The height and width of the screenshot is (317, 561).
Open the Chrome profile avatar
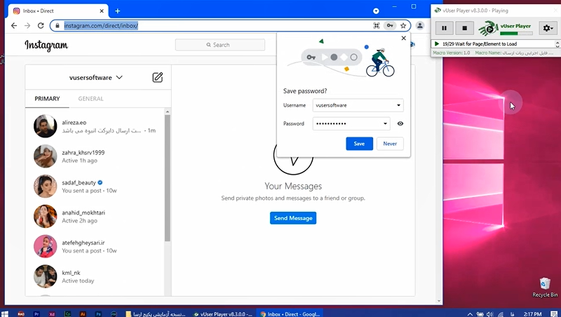(x=420, y=25)
